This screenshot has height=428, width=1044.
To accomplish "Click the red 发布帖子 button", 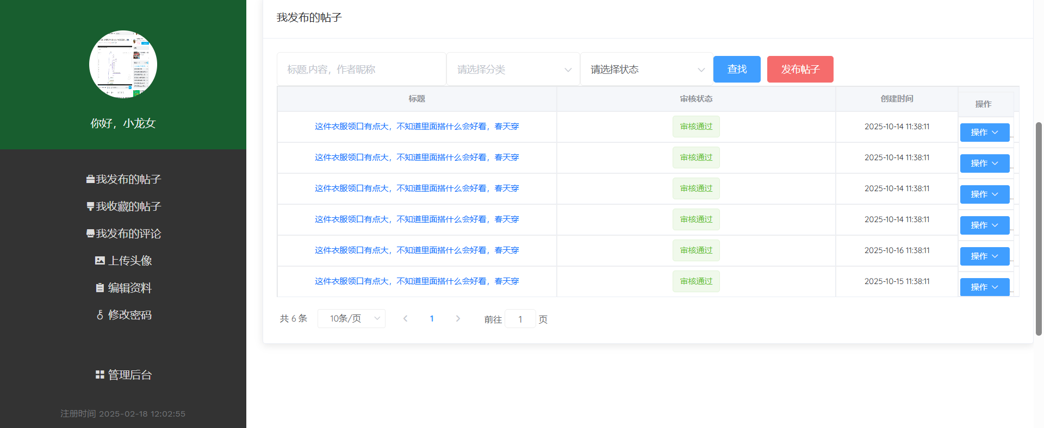I will click(x=800, y=70).
